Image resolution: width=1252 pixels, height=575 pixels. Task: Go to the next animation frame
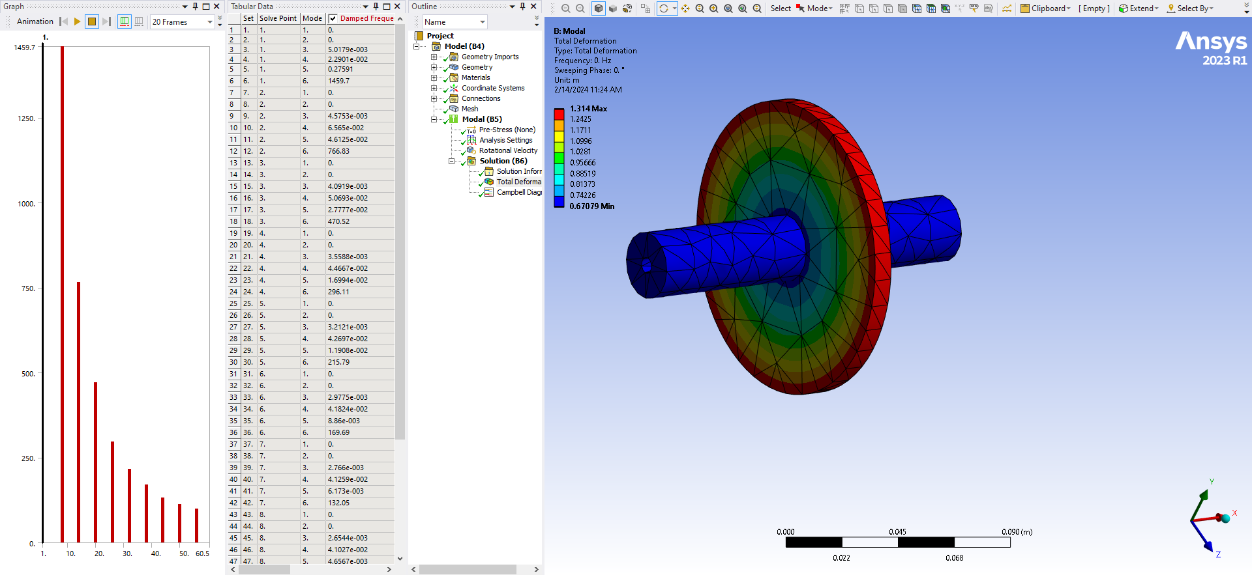click(106, 21)
